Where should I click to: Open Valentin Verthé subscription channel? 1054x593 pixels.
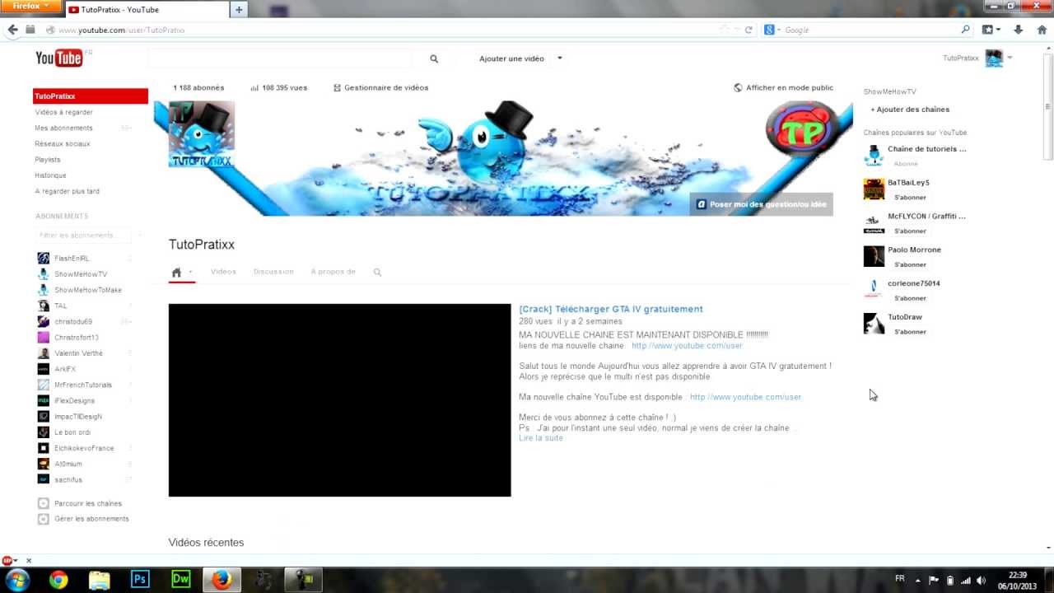tap(78, 353)
